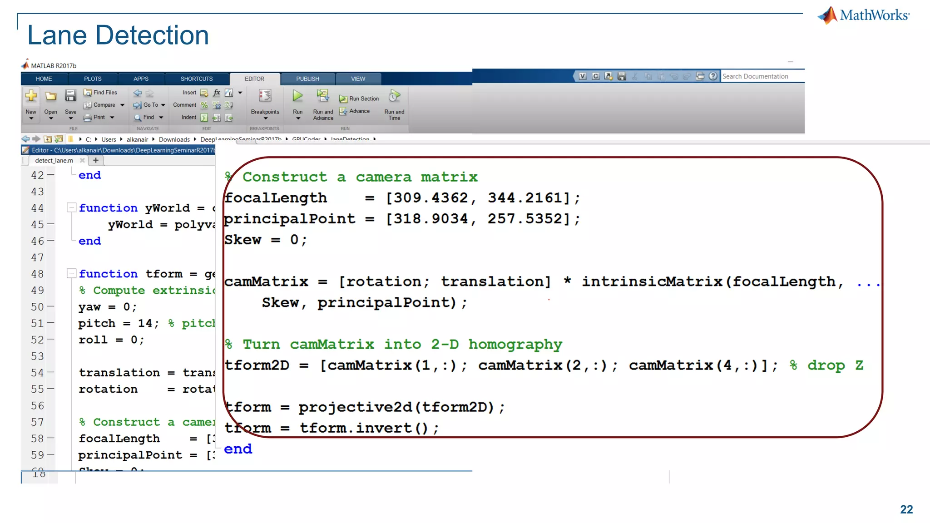Screen dimensions: 930x523
Task: Open the Breakpoints tool
Action: point(265,96)
